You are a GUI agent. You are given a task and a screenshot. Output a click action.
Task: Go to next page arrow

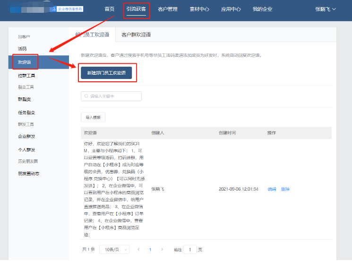[x=162, y=249]
